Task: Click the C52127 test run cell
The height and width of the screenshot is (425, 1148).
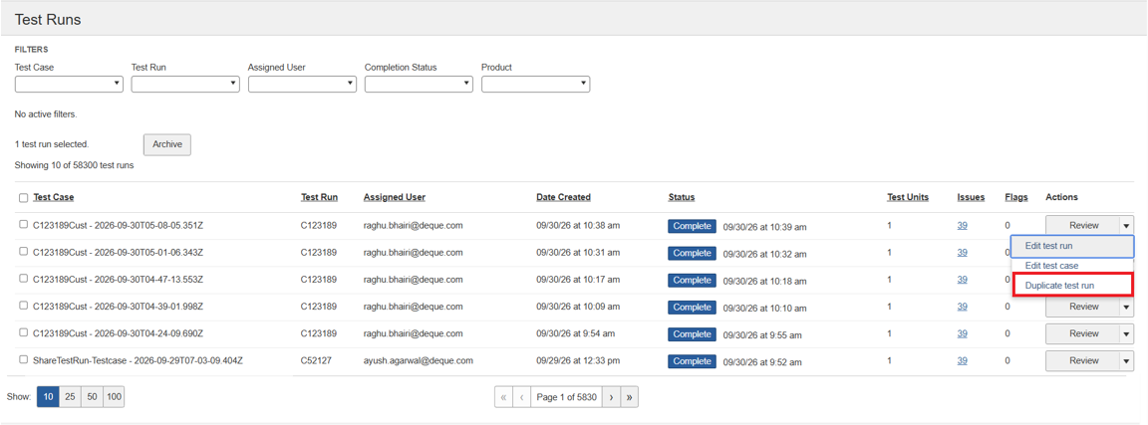Action: [316, 360]
